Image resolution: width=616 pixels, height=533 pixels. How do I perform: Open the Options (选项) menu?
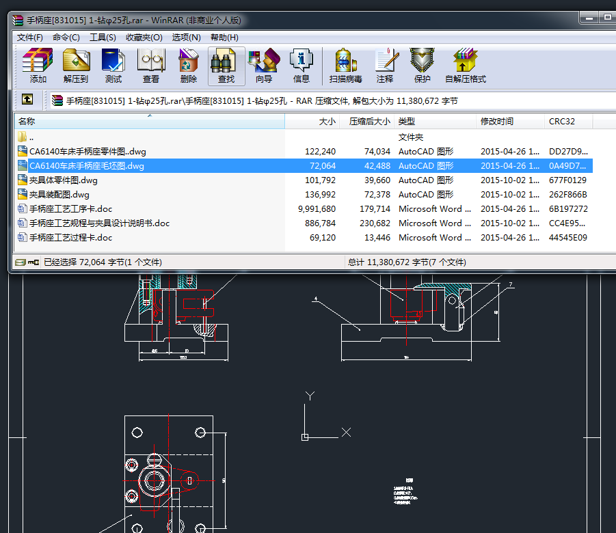pyautogui.click(x=186, y=38)
